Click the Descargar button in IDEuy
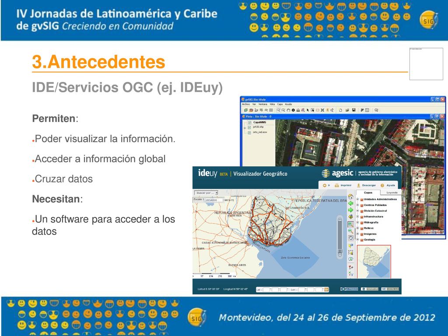448x336 pixels. (366, 185)
